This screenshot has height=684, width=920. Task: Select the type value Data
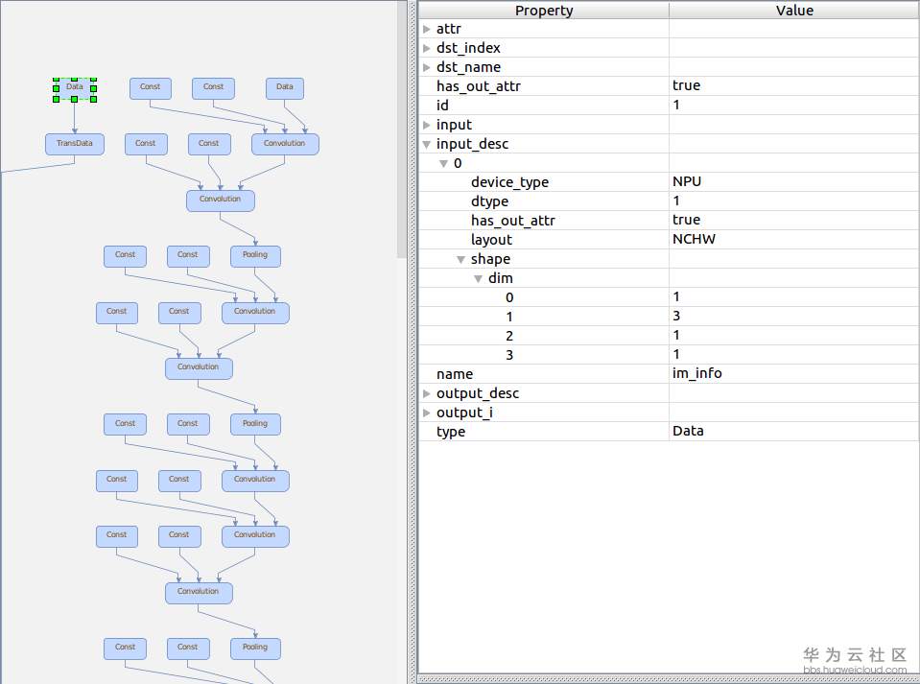tap(688, 431)
